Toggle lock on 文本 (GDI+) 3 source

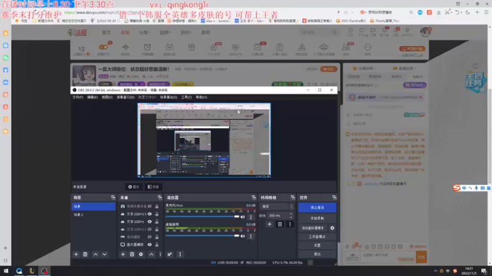coord(157,214)
